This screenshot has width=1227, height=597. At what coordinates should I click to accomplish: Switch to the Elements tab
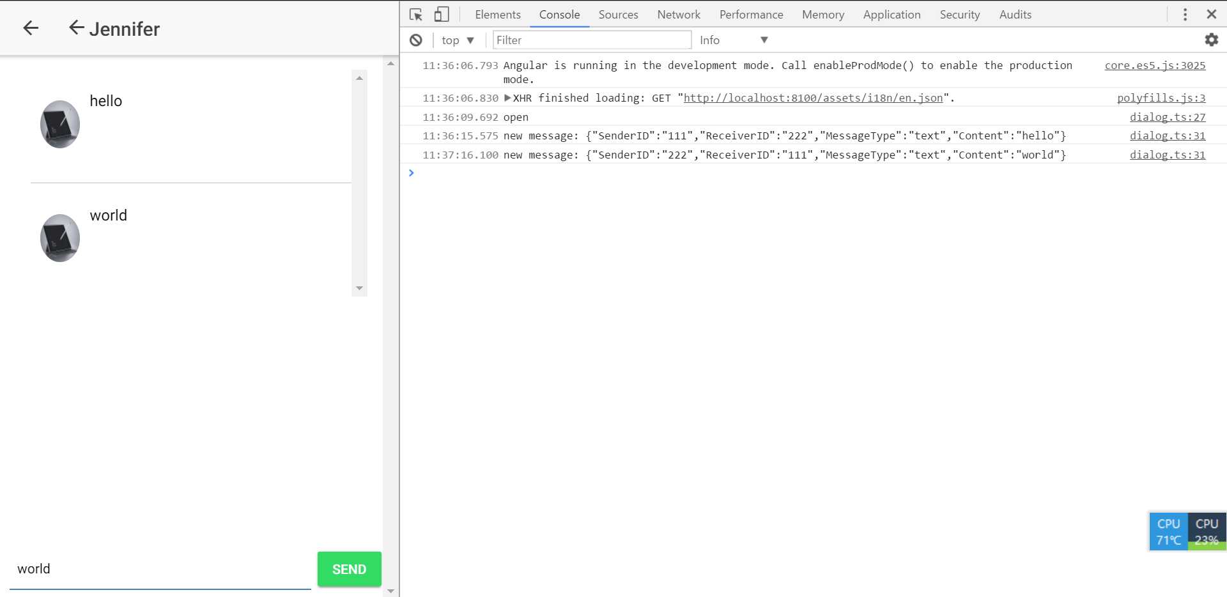click(498, 14)
